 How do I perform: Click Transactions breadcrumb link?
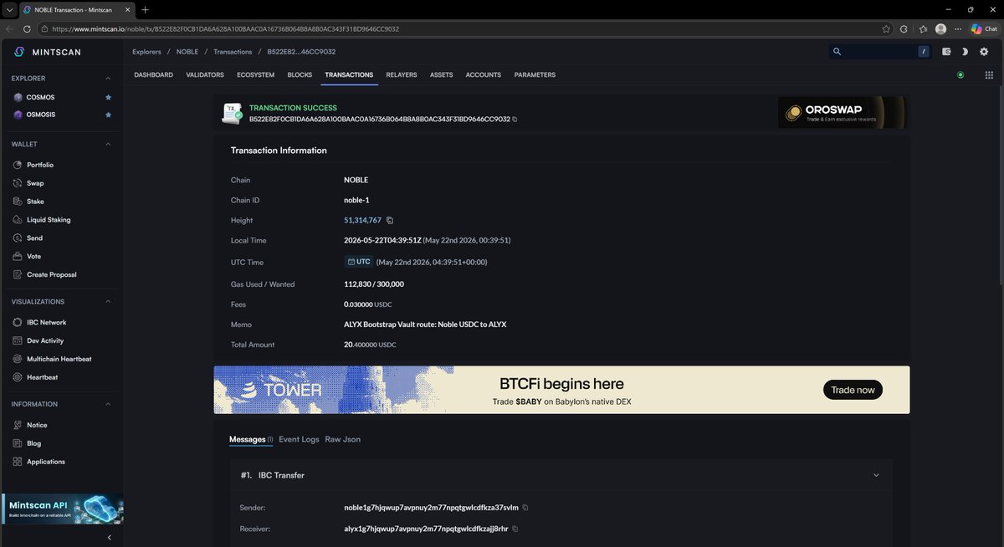[x=233, y=52]
